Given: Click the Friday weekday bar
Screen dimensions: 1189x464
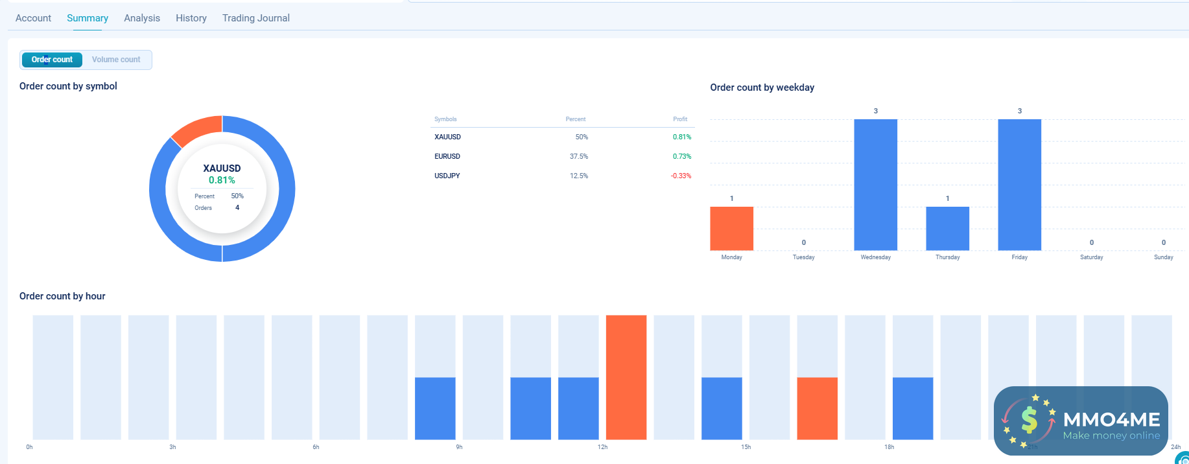Looking at the screenshot, I should tap(1019, 185).
